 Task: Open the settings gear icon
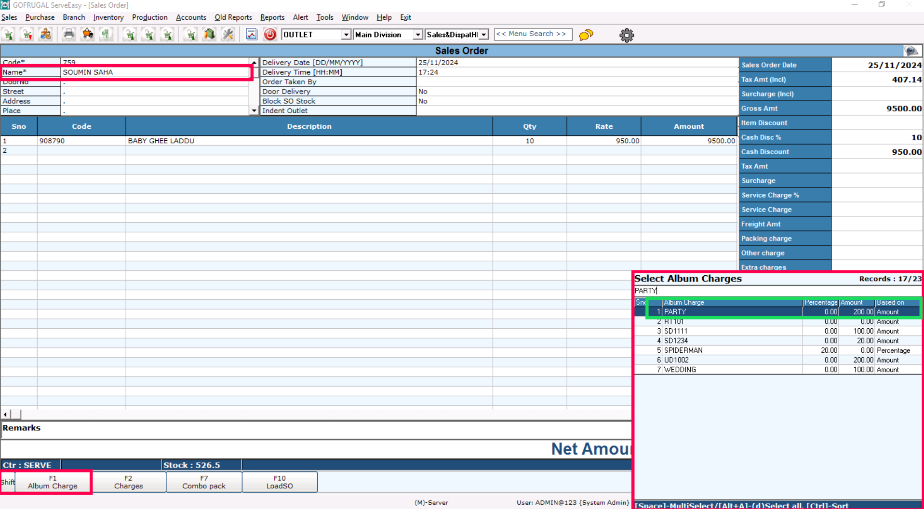click(x=626, y=35)
